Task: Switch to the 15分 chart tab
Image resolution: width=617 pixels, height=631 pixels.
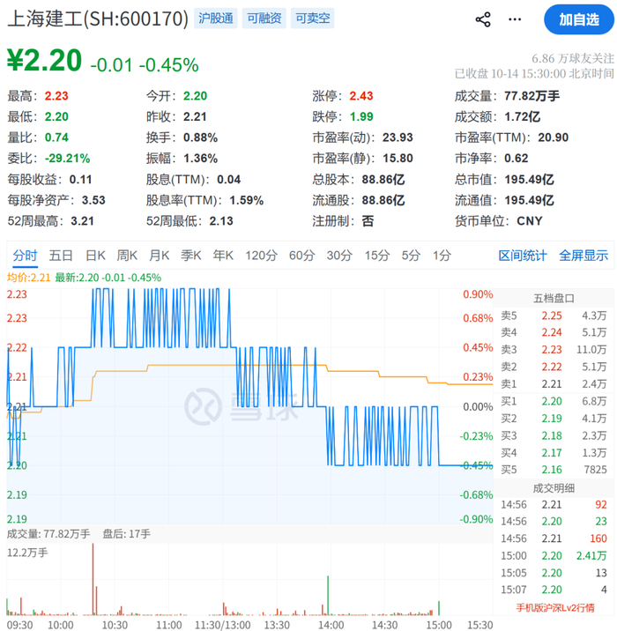Action: pyautogui.click(x=377, y=256)
